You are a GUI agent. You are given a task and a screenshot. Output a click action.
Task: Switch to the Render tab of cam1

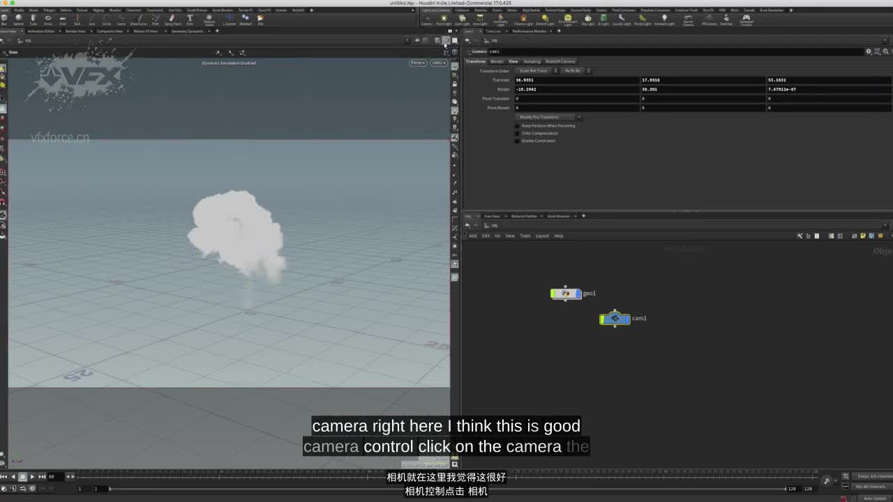tap(499, 61)
